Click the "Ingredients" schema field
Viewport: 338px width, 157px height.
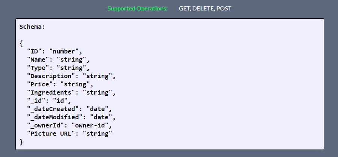coord(71,93)
